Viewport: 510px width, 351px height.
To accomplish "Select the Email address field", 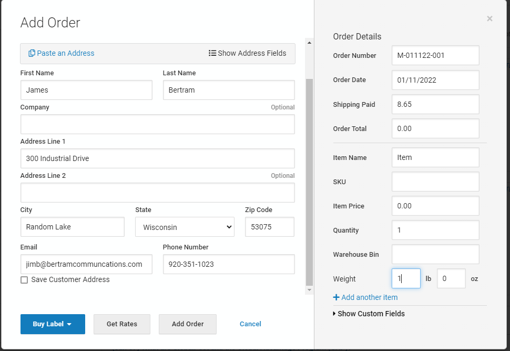I will (86, 264).
